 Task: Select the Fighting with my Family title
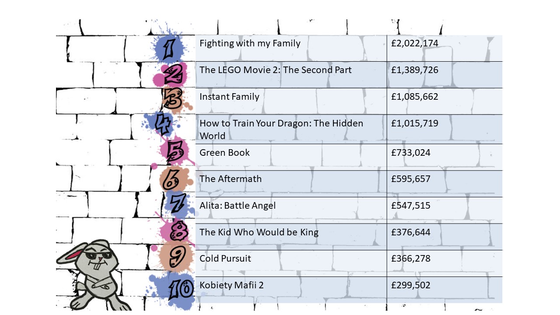coord(250,43)
